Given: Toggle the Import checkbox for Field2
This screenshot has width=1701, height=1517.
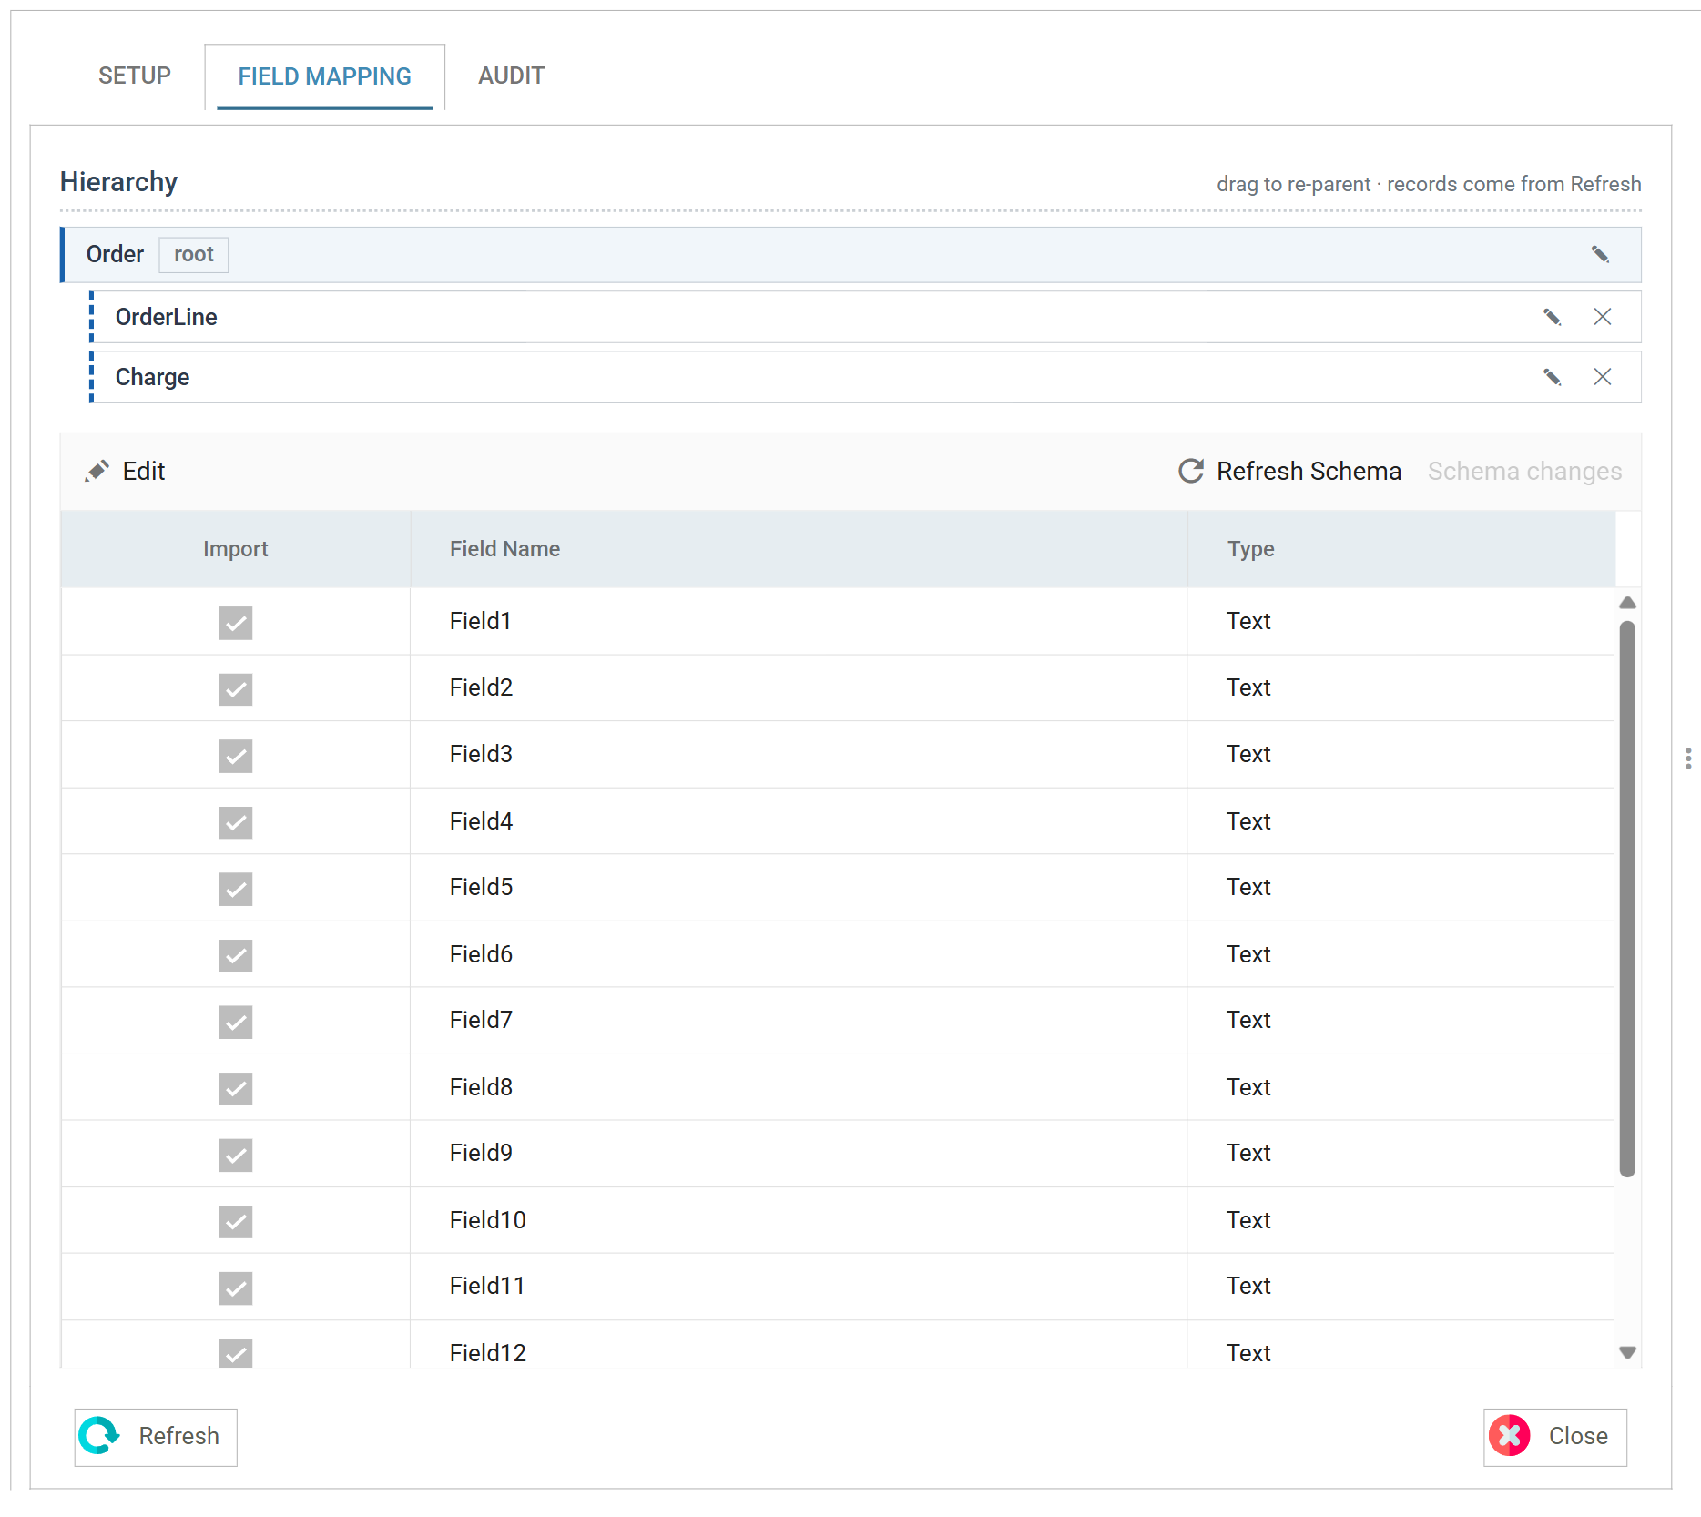Looking at the screenshot, I should tap(236, 689).
